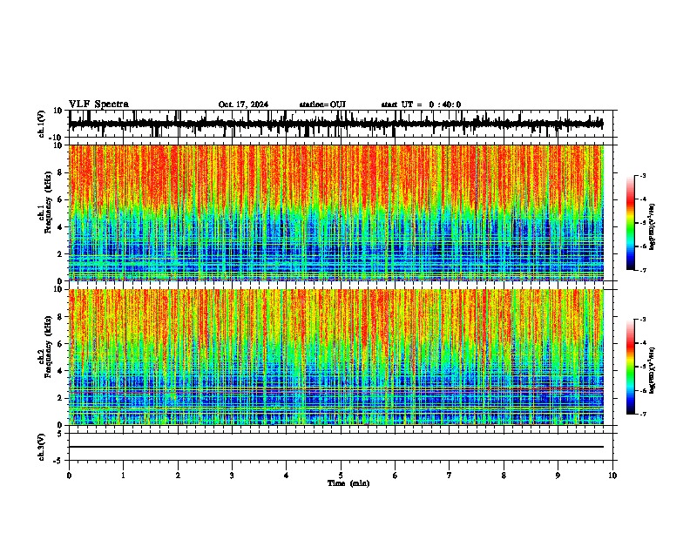Click the "ch.1(V)" waveform axis label
The width and height of the screenshot is (690, 533).
42,124
